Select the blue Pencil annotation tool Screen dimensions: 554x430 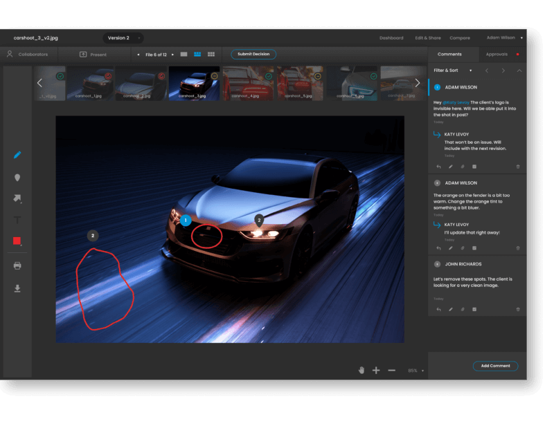(17, 154)
